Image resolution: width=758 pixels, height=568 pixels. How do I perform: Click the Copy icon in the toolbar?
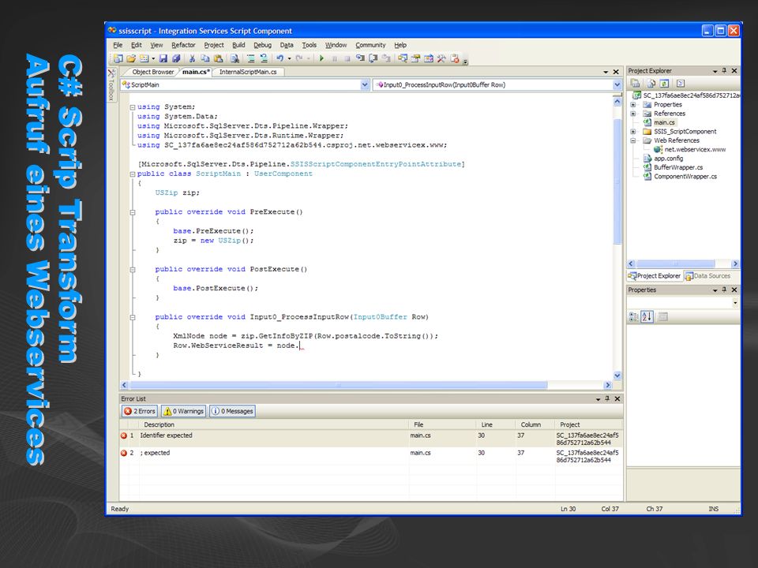click(205, 58)
